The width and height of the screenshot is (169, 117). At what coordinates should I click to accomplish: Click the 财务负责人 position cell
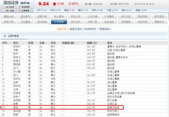click(x=113, y=111)
